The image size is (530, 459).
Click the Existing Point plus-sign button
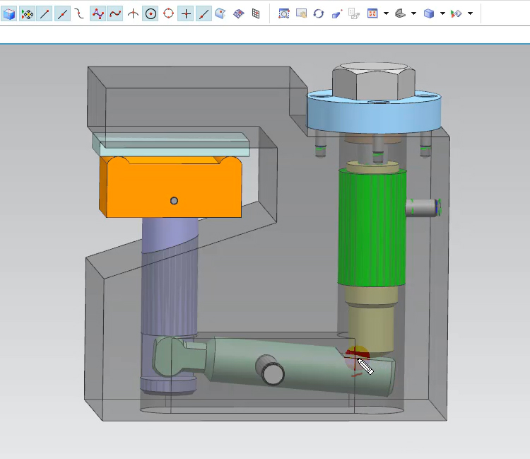pos(186,13)
